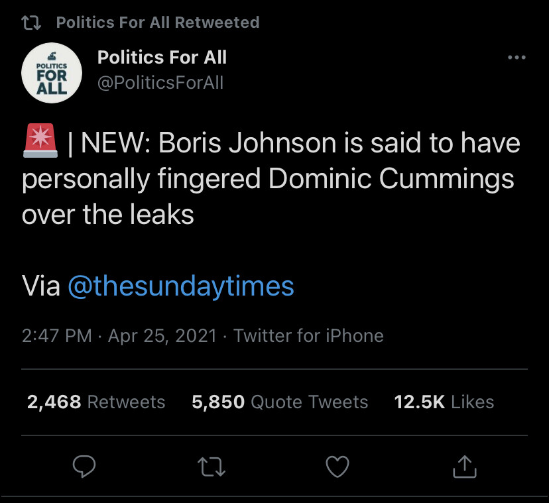Click the 2:47 PM timestamp
Screen dimensions: 549x503
tap(57, 335)
